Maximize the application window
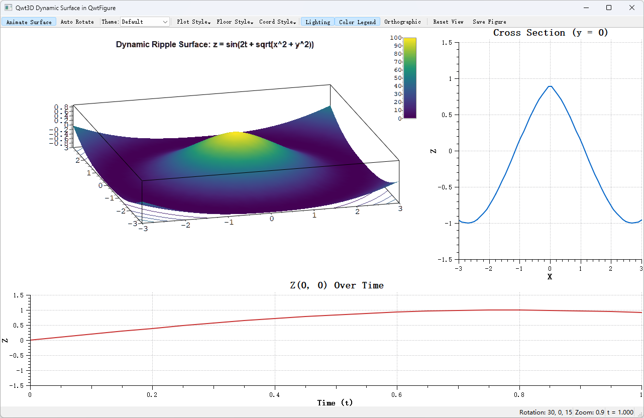644x418 pixels. click(x=609, y=8)
